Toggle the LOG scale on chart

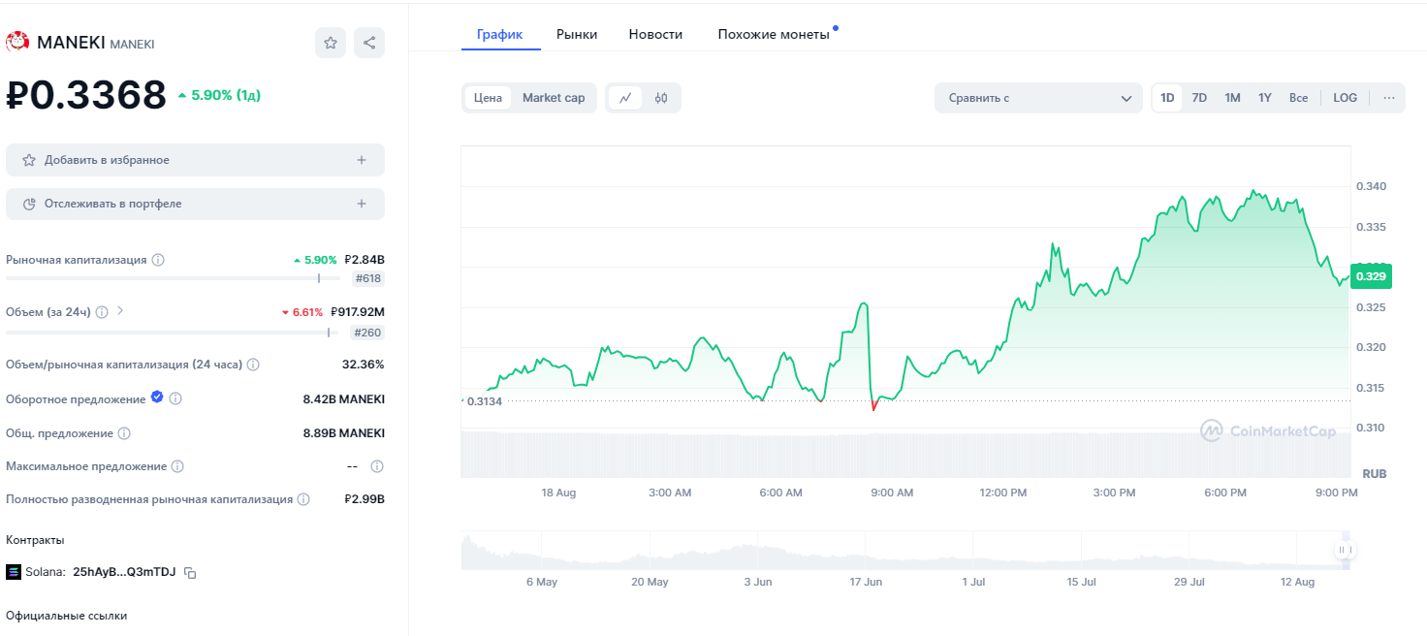(1345, 98)
